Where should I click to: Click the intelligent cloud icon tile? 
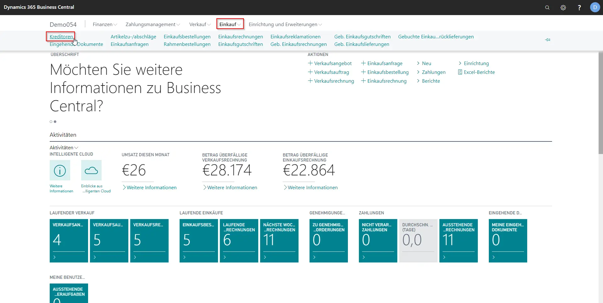[91, 170]
